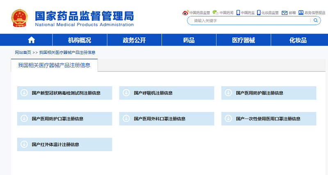This screenshot has height=175, width=328.
Task: Open the 邮箱 envelope icon
Action: [x=285, y=13]
